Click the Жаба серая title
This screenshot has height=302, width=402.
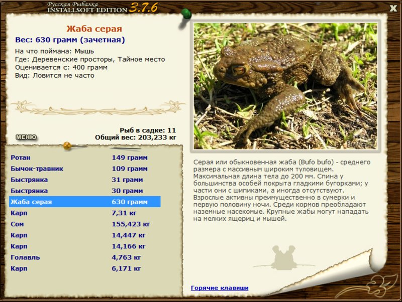(x=94, y=29)
